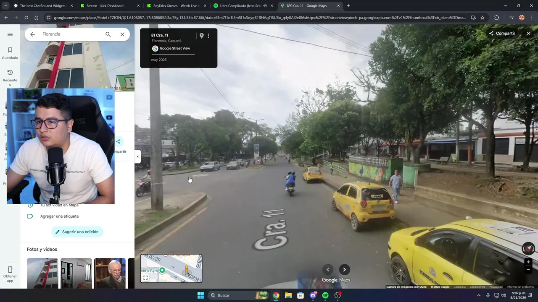Click the Compartir share icon in the side panel
This screenshot has height=302, width=538.
point(118,142)
